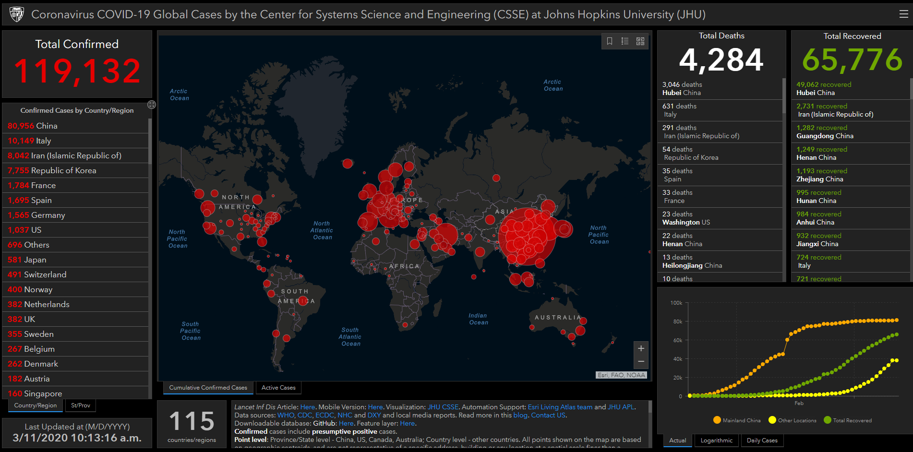
Task: Open the basemap gallery grid icon
Action: pyautogui.click(x=640, y=41)
